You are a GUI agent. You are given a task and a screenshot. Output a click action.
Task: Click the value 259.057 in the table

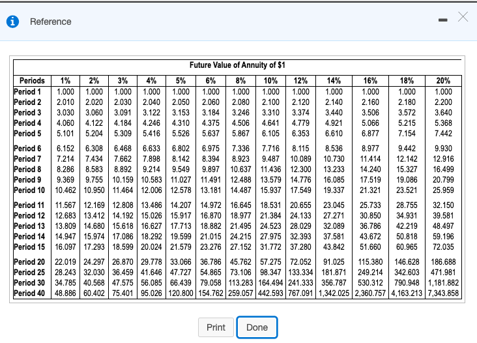point(240,293)
